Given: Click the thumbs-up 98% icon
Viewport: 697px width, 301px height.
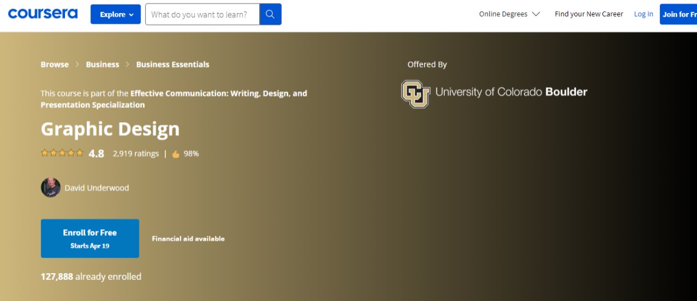Looking at the screenshot, I should point(176,154).
